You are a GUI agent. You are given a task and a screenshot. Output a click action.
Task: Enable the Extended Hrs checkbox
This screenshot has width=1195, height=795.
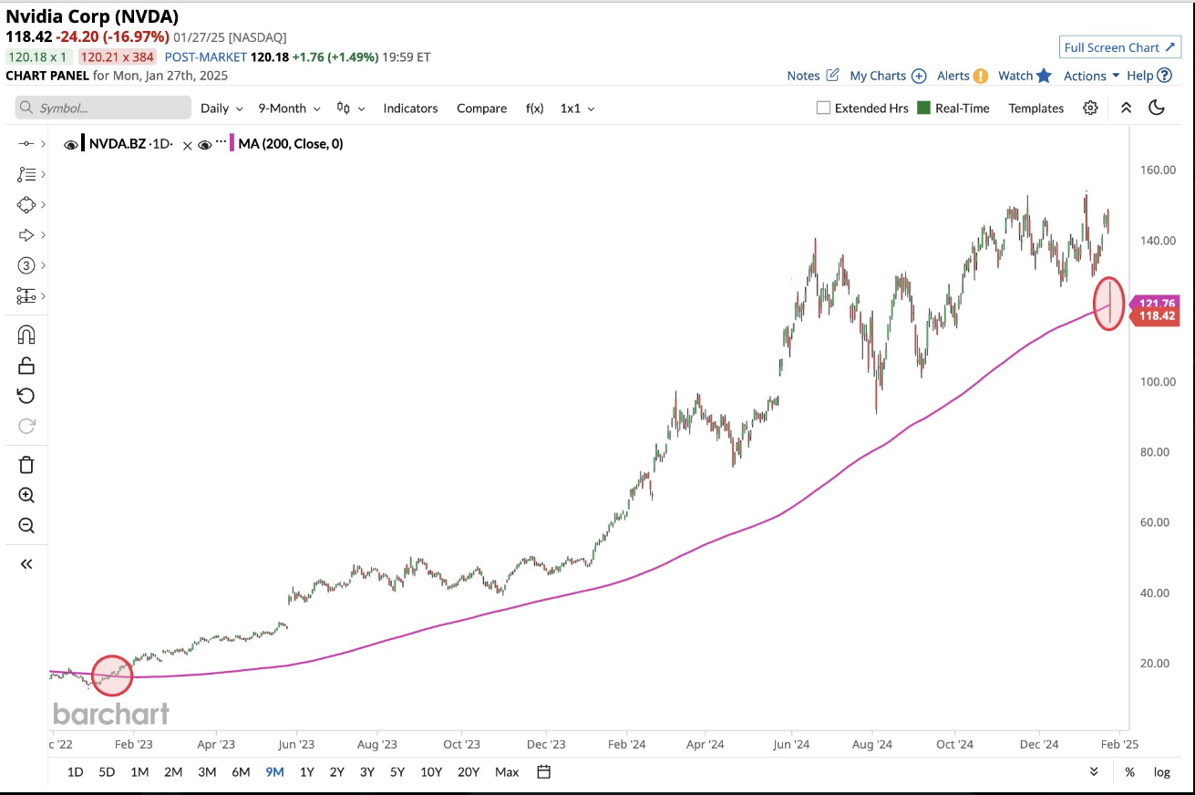pos(824,108)
